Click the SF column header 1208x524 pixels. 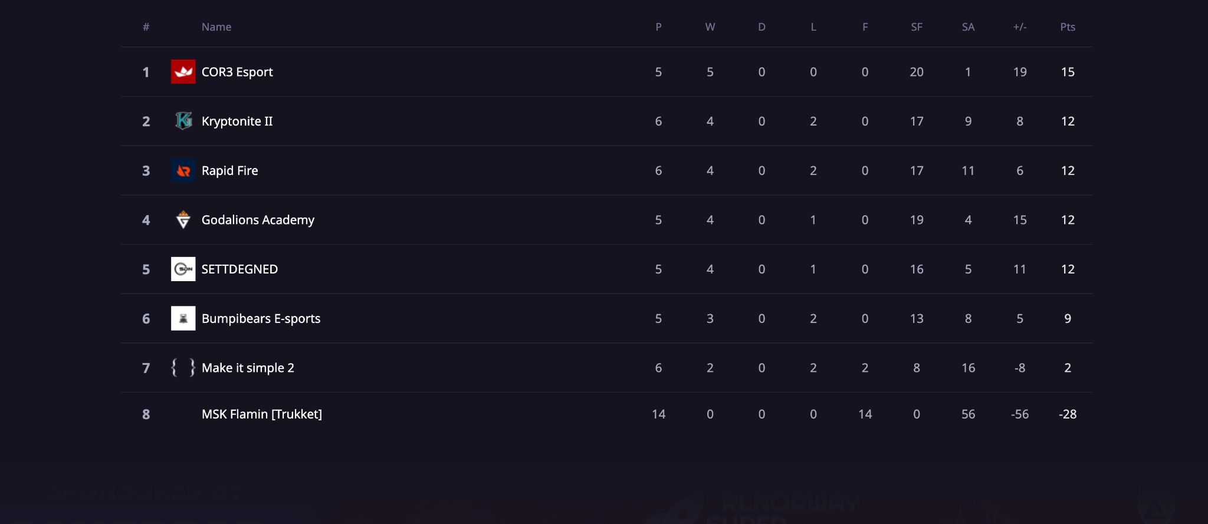coord(917,27)
